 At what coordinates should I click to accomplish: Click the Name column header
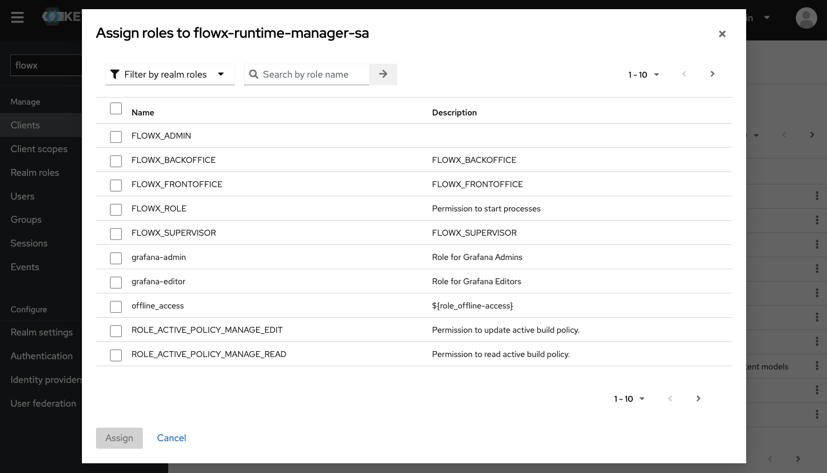(x=143, y=113)
